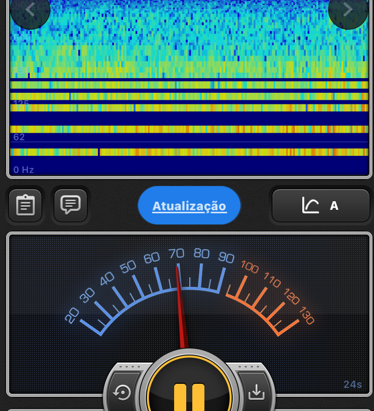
Task: Go to next chart with right arrow
Action: [x=348, y=10]
